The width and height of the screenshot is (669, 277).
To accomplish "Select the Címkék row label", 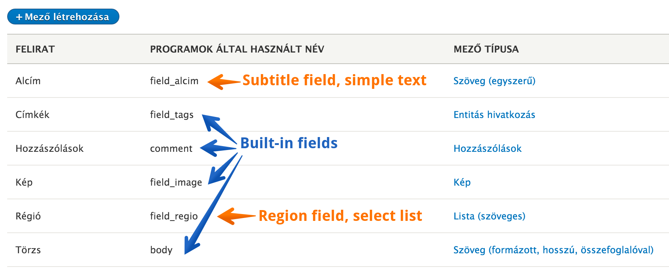I will 32,115.
